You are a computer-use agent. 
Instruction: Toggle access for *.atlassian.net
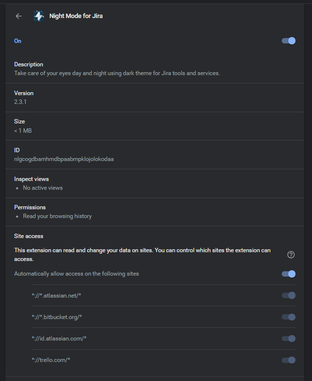coord(289,296)
